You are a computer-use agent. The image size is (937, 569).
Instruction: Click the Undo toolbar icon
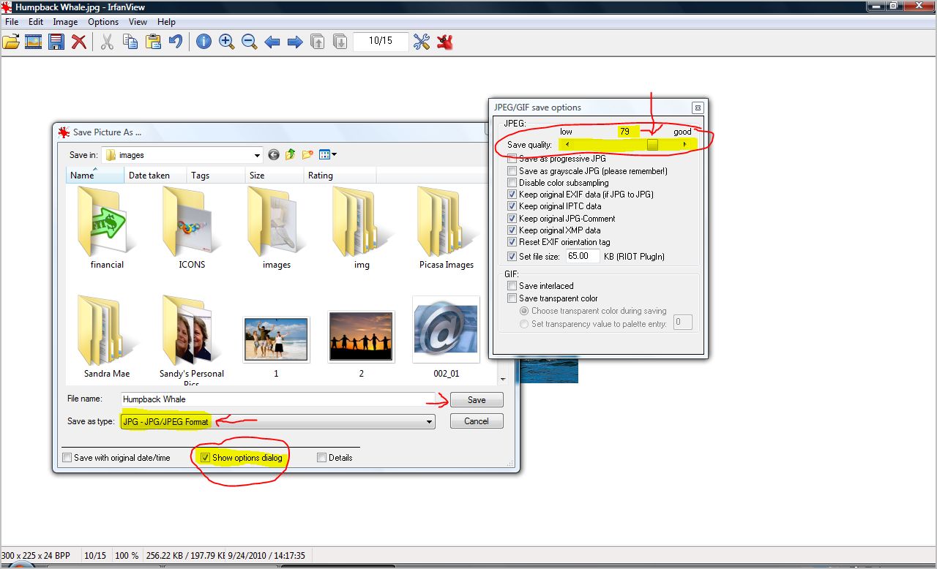[176, 42]
